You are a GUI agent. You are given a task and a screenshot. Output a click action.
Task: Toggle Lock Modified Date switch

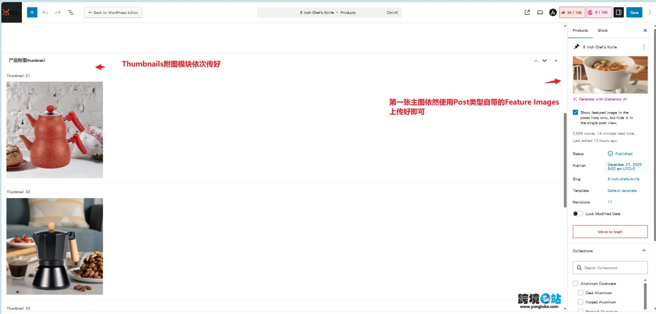(x=578, y=214)
